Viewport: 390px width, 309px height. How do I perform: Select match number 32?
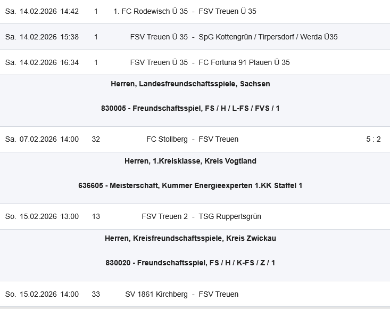click(96, 139)
